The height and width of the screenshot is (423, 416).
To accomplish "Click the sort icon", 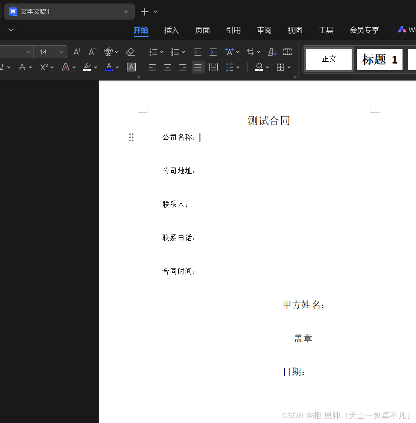I will [273, 52].
